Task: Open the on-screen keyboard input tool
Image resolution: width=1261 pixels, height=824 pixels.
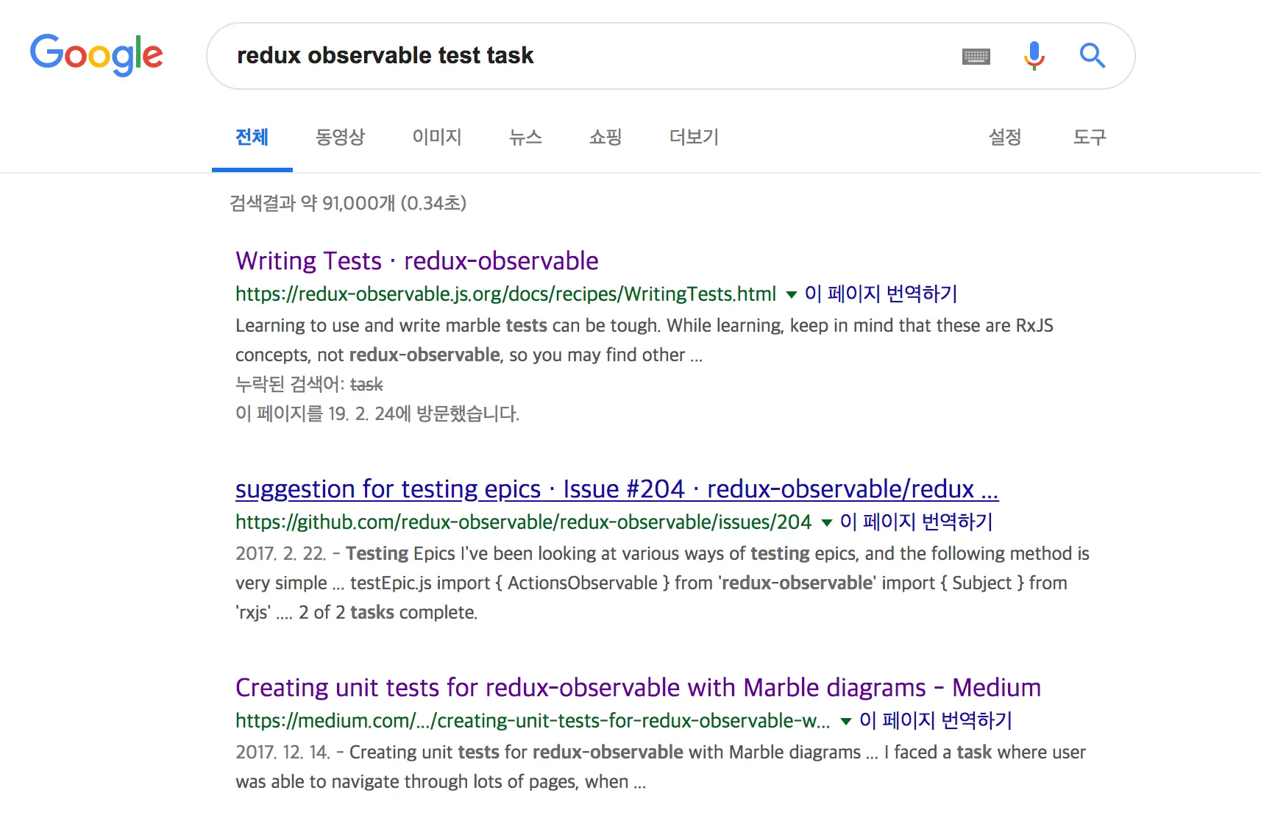Action: (976, 57)
